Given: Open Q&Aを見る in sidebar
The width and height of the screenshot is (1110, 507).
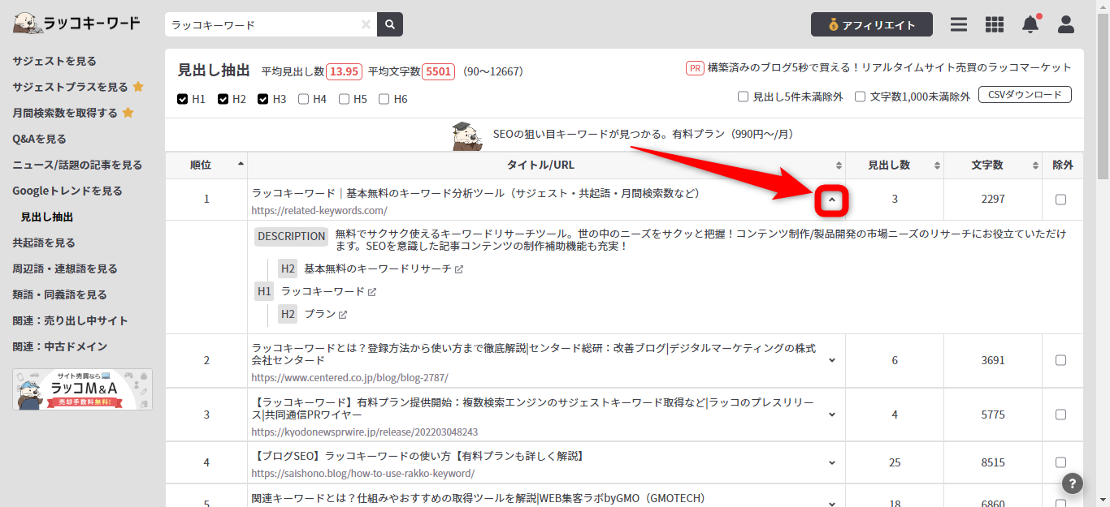Looking at the screenshot, I should click(x=39, y=139).
